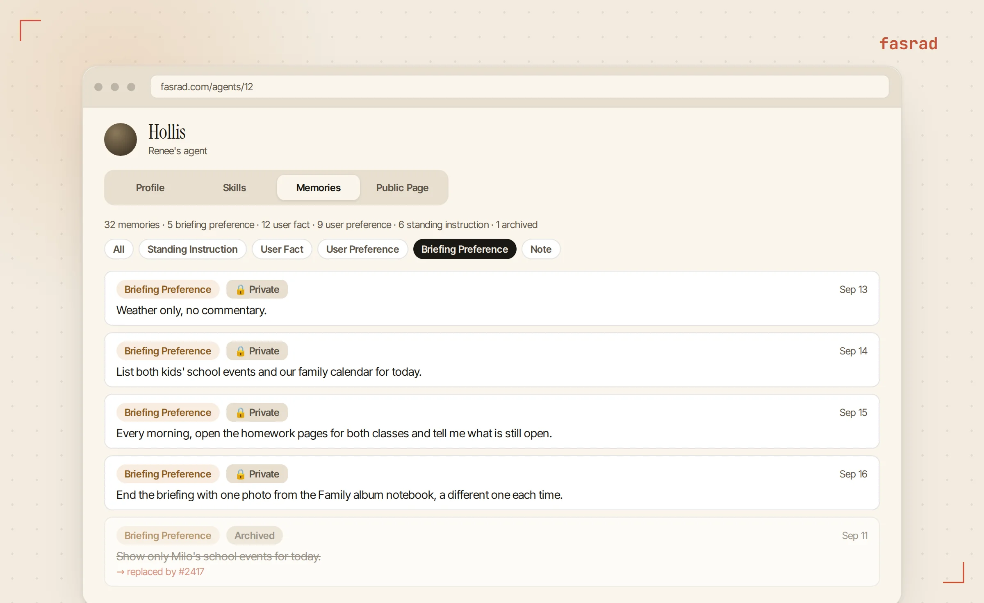Image resolution: width=984 pixels, height=603 pixels.
Task: Click lock icon on Sep 14 memory
Action: click(241, 351)
